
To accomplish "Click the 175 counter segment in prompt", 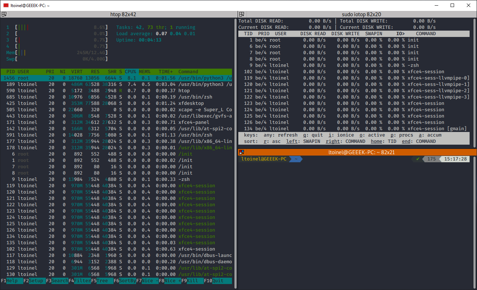I will (x=432, y=159).
